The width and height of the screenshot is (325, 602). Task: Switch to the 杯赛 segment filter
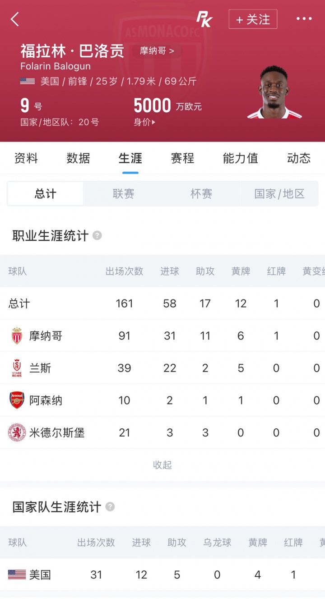201,194
